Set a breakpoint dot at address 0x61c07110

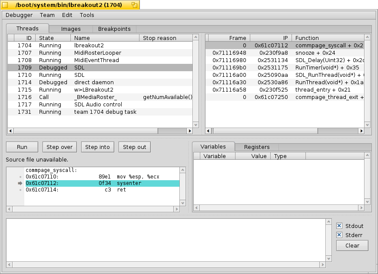(x=20, y=177)
